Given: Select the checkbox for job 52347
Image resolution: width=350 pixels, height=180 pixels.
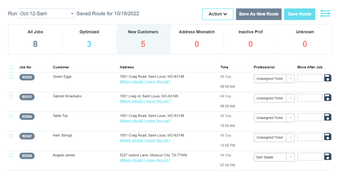Looking at the screenshot, I should point(11,136).
